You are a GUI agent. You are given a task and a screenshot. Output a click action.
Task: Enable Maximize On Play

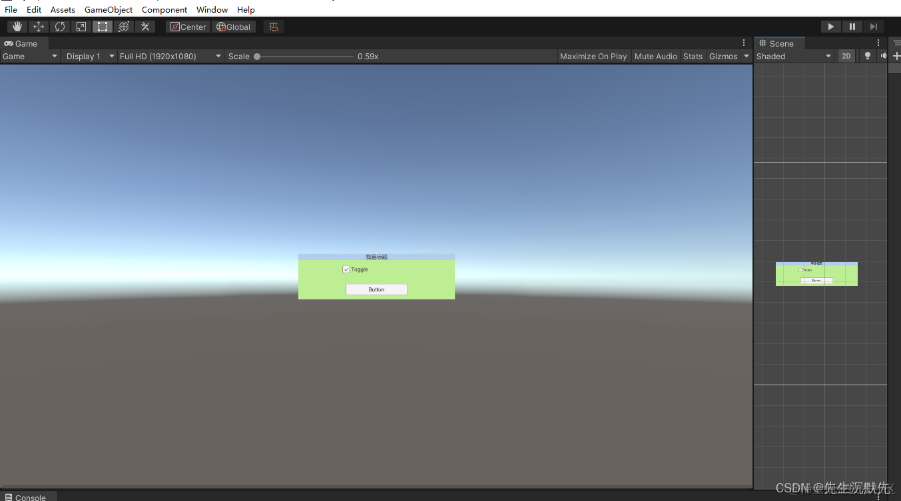tap(593, 57)
